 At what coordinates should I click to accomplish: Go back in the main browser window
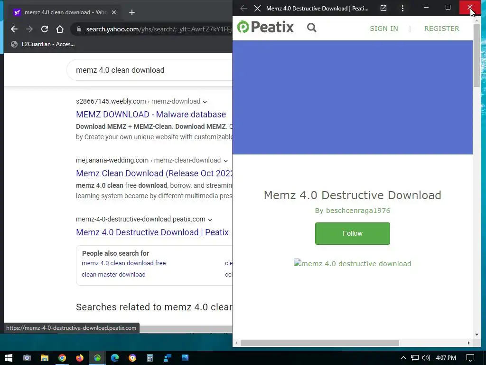click(x=14, y=29)
